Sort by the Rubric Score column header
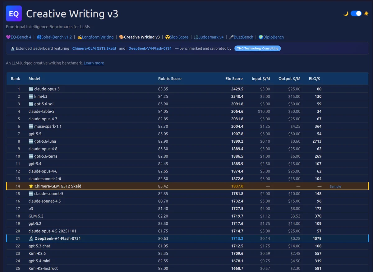The height and width of the screenshot is (272, 373). (170, 79)
